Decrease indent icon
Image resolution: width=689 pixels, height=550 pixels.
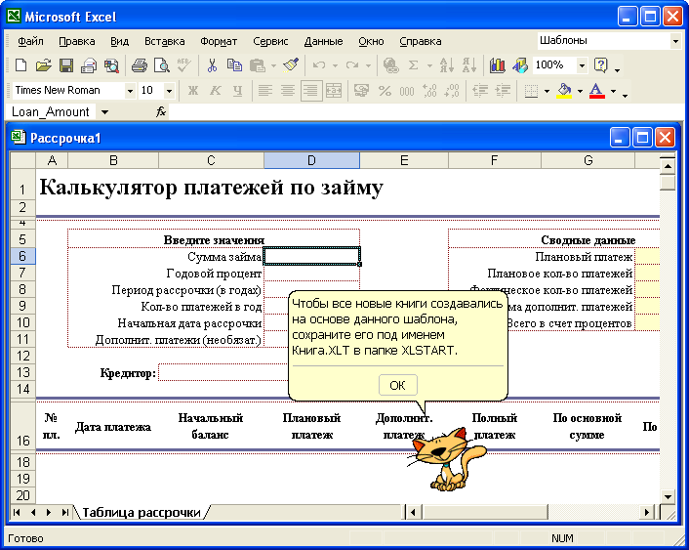point(480,91)
